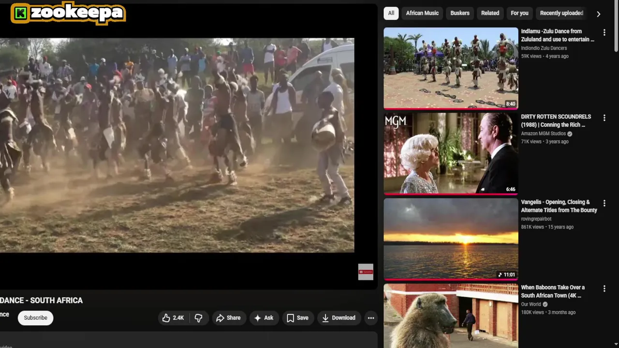This screenshot has height=348, width=619.
Task: Open the rovingrepairbot channel
Action: click(536, 219)
